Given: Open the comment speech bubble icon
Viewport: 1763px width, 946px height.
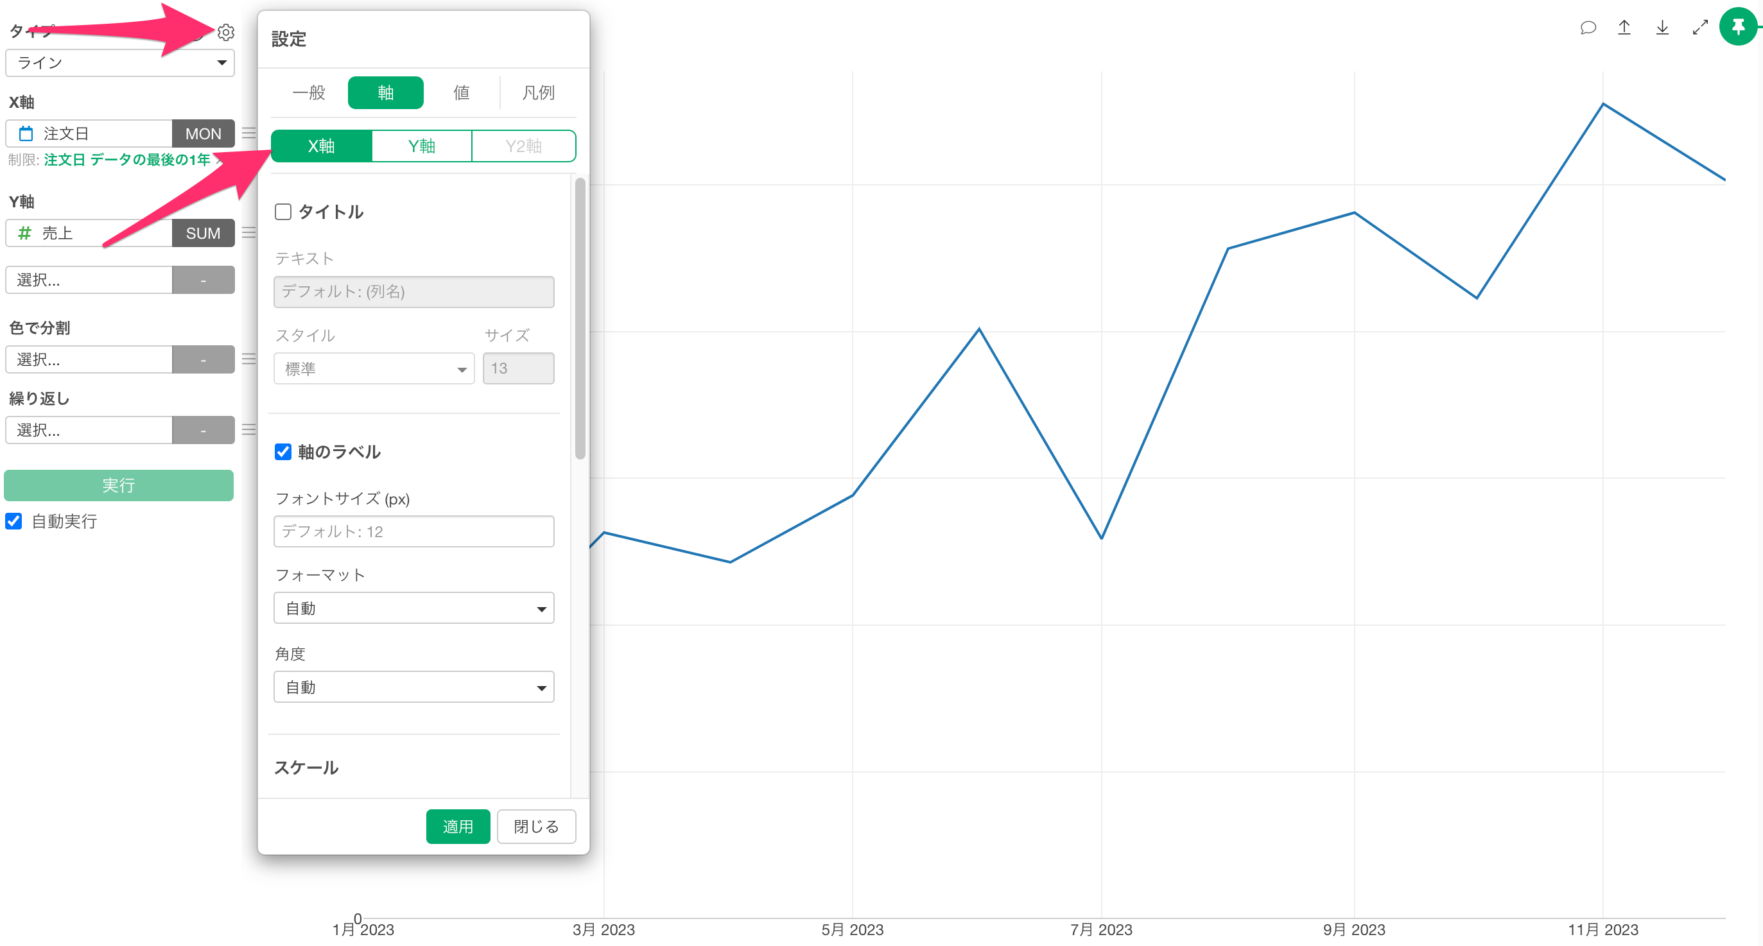Looking at the screenshot, I should (1588, 28).
